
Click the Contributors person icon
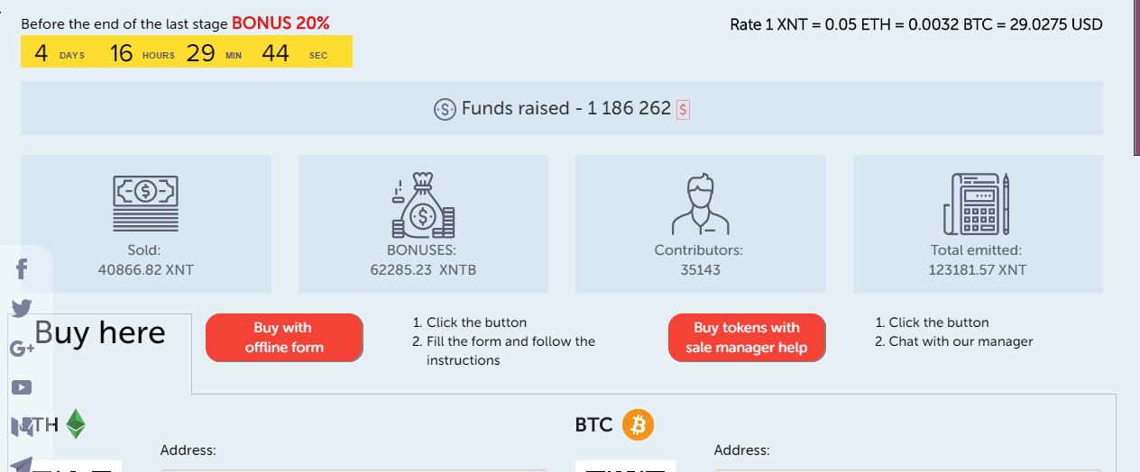tap(700, 204)
